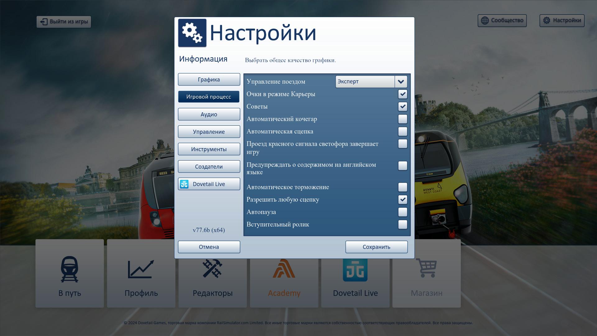Image resolution: width=597 pixels, height=336 pixels.
Task: Click the Управление поездом label
Action: (276, 82)
